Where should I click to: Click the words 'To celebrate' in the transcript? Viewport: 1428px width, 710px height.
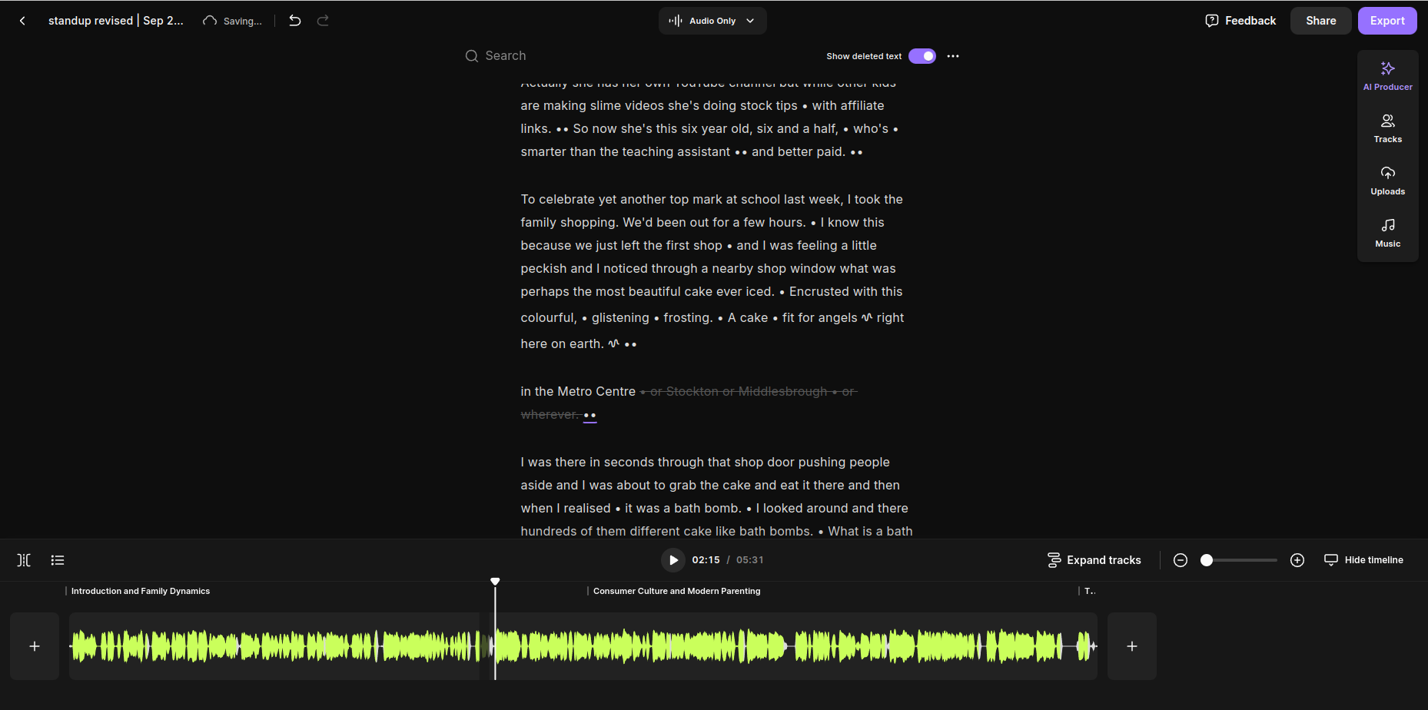point(557,199)
